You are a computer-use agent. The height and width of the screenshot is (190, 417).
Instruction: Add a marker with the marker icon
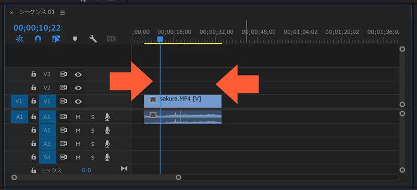point(75,39)
